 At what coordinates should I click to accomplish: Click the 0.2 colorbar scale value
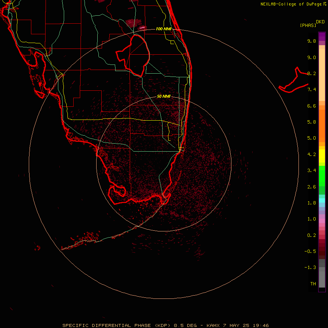[x=312, y=235]
